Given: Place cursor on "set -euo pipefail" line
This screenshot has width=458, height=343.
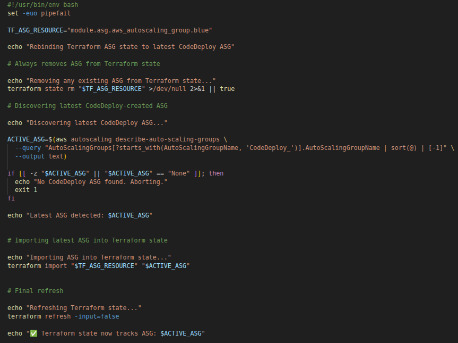Looking at the screenshot, I should 39,13.
